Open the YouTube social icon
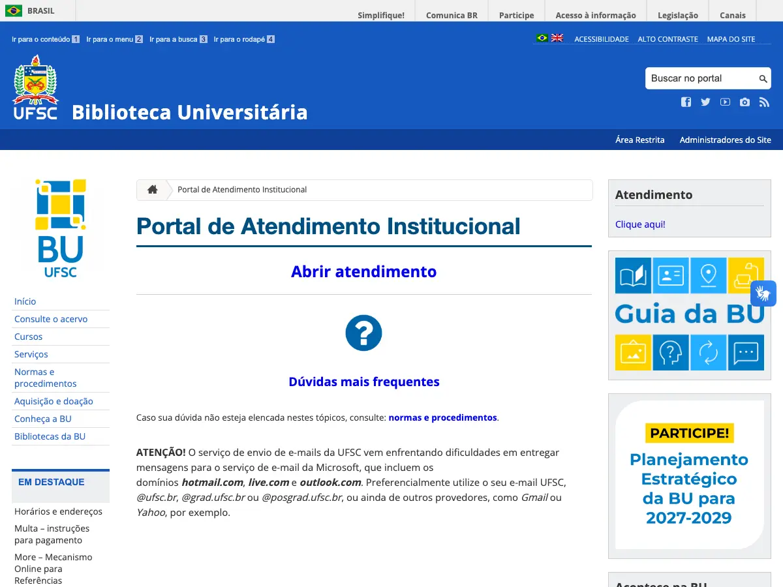The height and width of the screenshot is (587, 783). (725, 102)
